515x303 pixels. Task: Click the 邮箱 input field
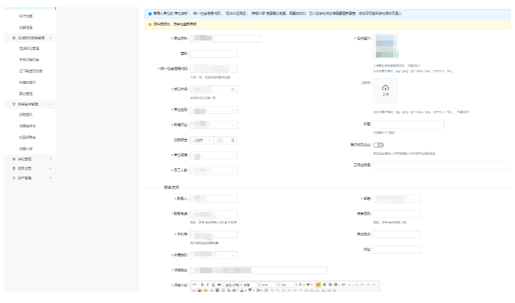click(397, 199)
